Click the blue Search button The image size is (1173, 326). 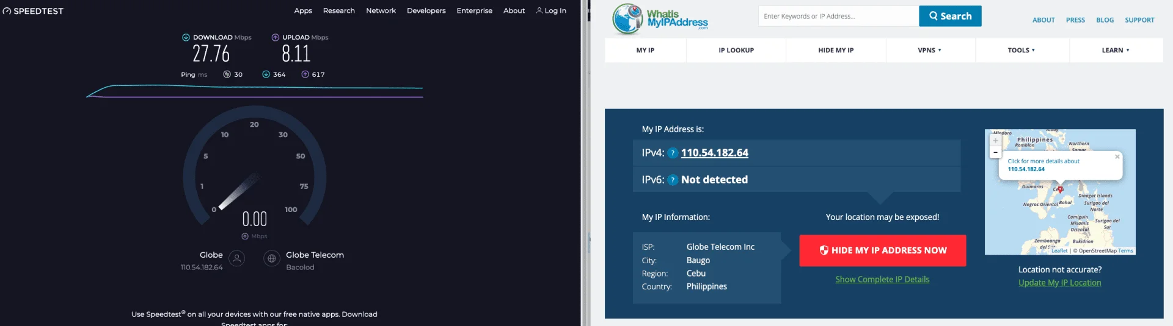point(950,16)
